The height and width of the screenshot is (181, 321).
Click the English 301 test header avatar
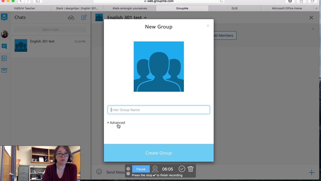(x=99, y=17)
